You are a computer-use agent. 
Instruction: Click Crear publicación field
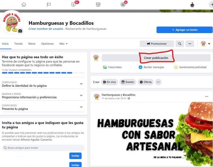click(156, 58)
